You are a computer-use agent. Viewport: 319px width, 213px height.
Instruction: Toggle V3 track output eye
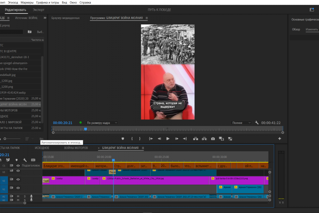coord(18,171)
